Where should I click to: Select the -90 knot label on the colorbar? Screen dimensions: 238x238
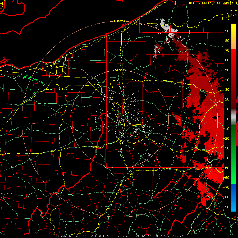226,207
